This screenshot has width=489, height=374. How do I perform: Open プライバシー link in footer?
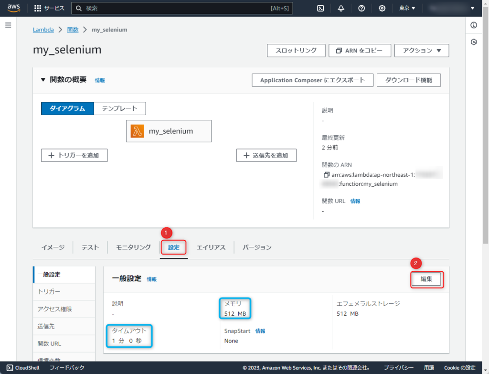(x=399, y=368)
